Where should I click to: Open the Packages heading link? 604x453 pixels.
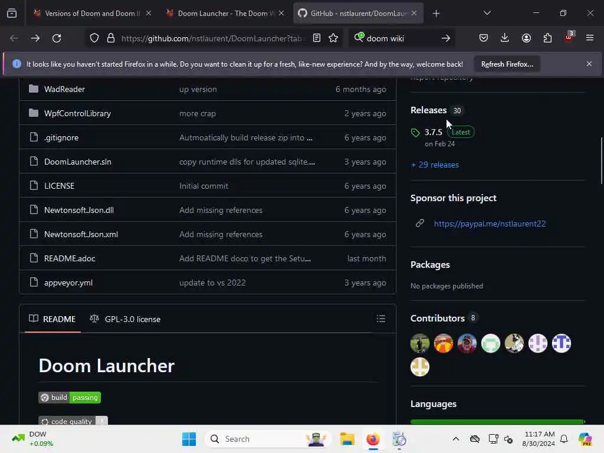[430, 265]
